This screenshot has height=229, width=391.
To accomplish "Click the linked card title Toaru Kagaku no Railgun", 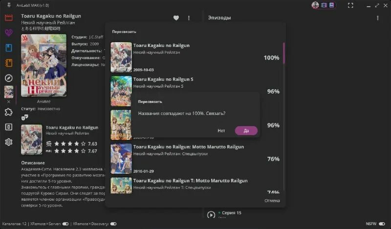I will tap(72, 127).
